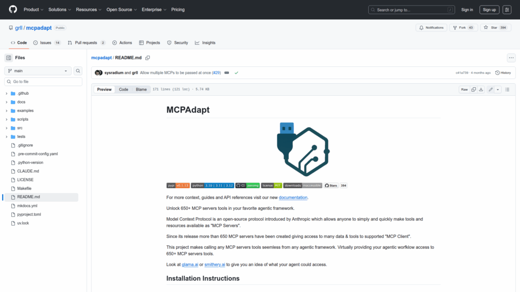Image resolution: width=520 pixels, height=292 pixels.
Task: Open the outline list icon
Action: pyautogui.click(x=507, y=89)
